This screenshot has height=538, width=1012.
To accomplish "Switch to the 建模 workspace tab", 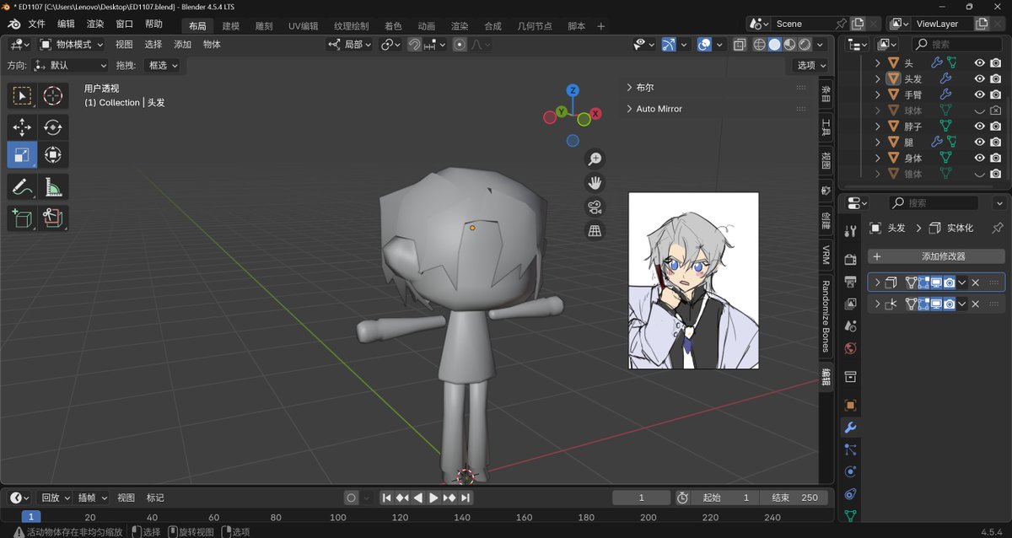I will pyautogui.click(x=231, y=26).
